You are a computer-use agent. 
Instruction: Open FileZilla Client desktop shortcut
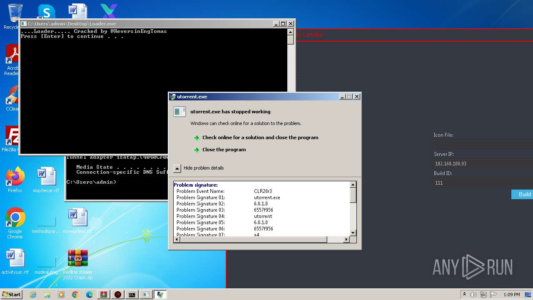point(11,139)
